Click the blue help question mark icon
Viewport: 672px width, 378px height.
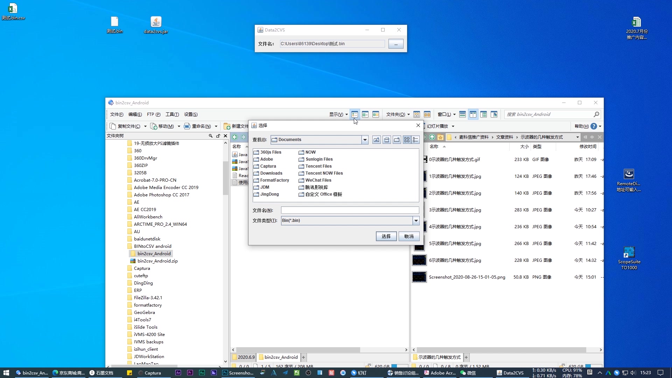pos(594,126)
